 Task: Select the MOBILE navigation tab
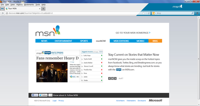click(x=140, y=41)
